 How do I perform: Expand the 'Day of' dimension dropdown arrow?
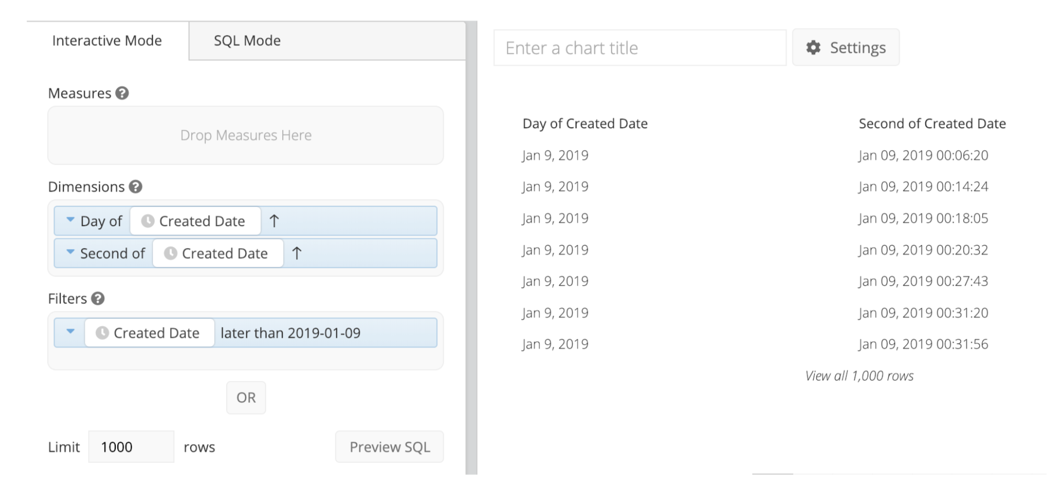coord(70,220)
